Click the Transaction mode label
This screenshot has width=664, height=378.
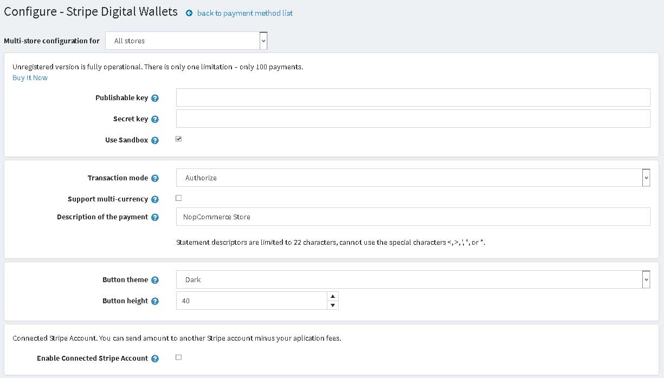tap(118, 178)
